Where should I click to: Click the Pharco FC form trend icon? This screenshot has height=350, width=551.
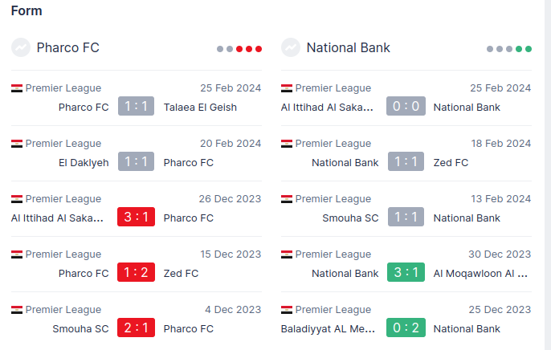(x=21, y=48)
